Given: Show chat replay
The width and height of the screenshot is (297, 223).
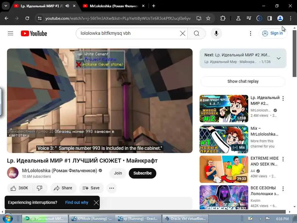Looking at the screenshot, I should [x=243, y=81].
